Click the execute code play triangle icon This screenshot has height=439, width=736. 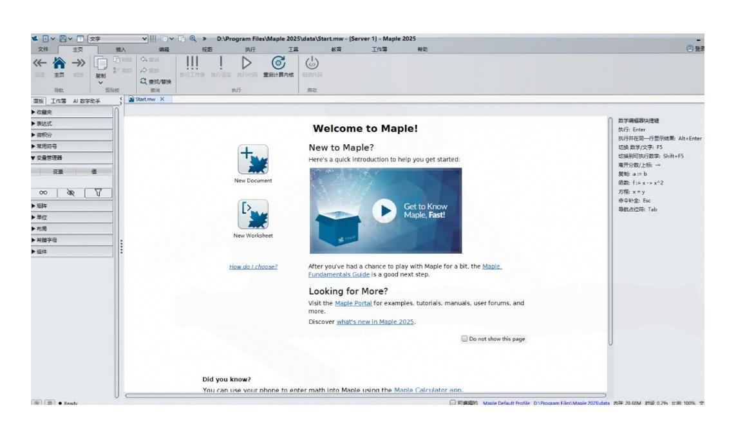tap(247, 62)
